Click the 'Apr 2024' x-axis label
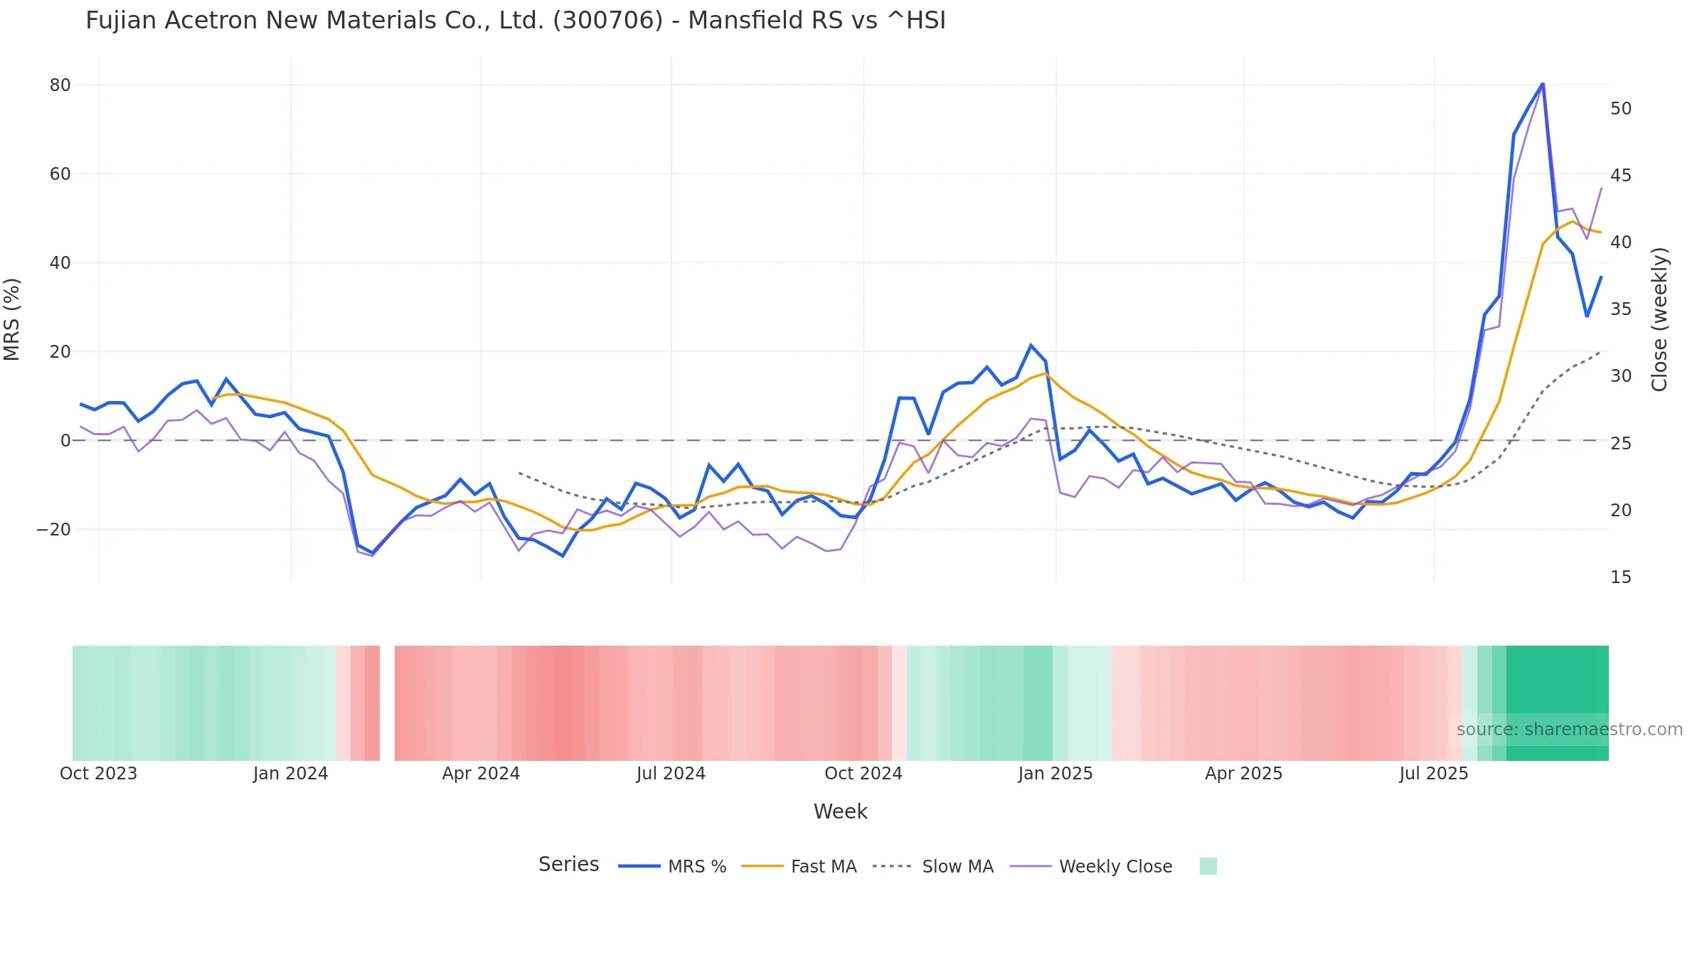Screen dimensions: 1707x960 481,774
